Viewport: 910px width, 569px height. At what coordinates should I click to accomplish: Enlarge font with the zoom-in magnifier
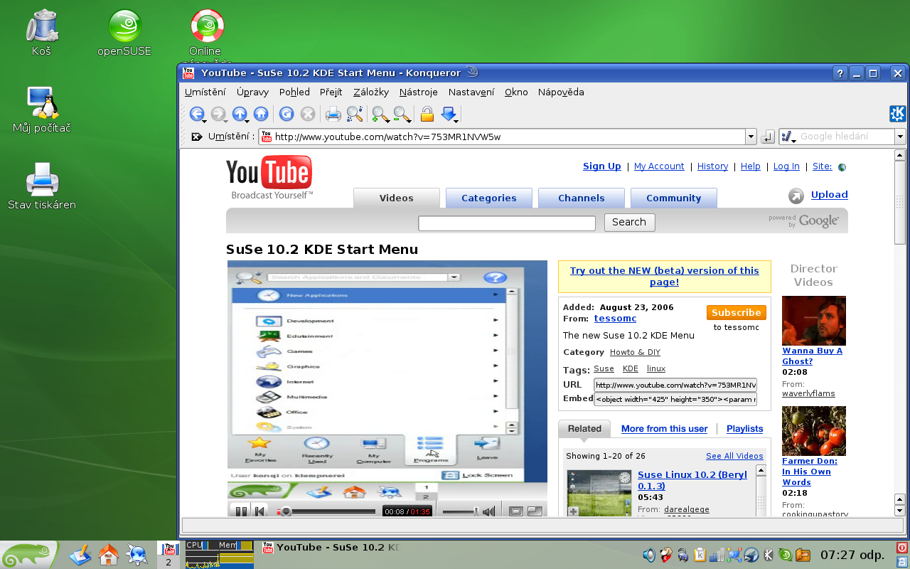click(x=380, y=114)
